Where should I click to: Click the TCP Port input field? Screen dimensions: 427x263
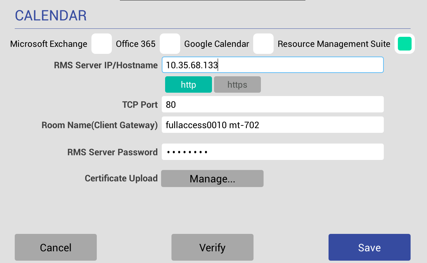(273, 104)
